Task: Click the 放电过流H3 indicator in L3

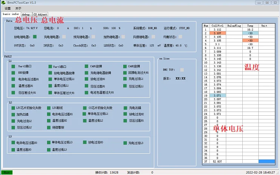Action: click(85, 142)
